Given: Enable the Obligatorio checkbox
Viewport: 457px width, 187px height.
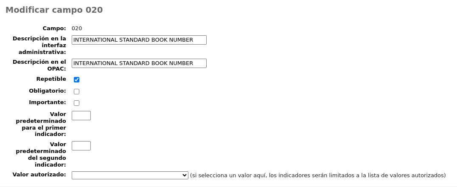Looking at the screenshot, I should point(77,91).
